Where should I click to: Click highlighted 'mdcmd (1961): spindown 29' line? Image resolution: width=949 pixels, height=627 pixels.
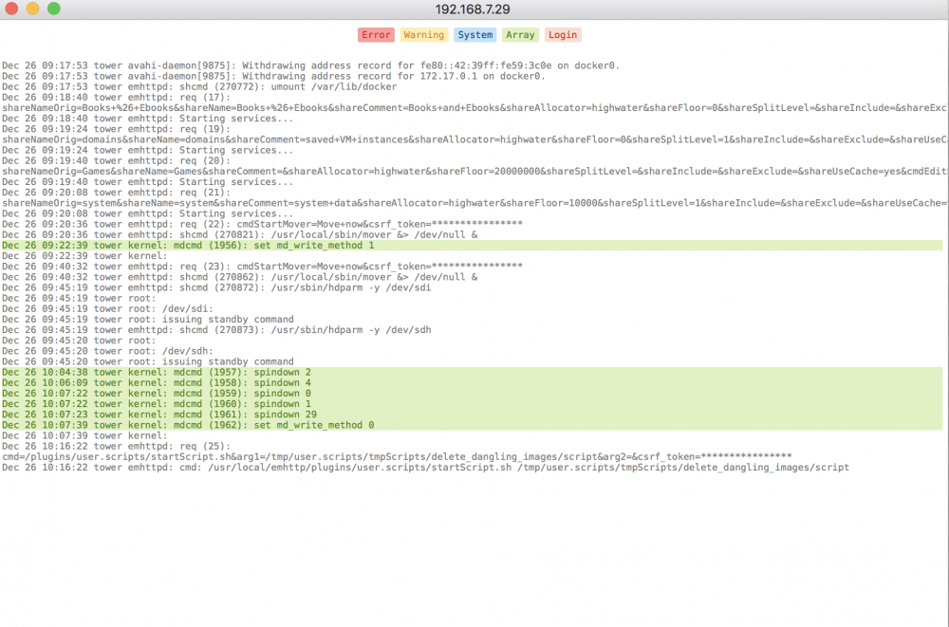472,415
